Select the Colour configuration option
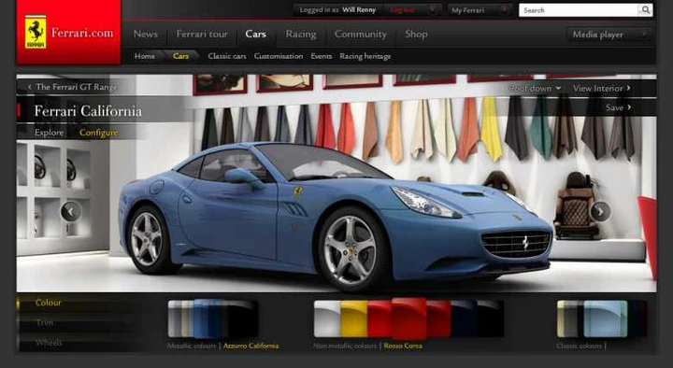Screen dimensions: 673x368 point(49,303)
